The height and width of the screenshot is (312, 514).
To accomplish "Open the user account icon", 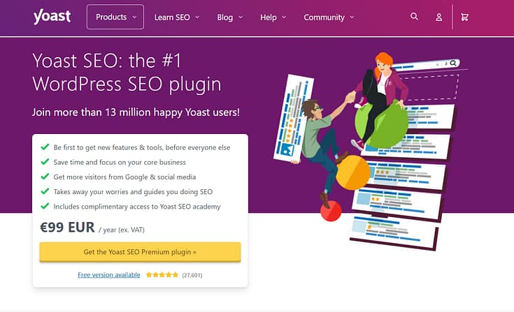I will pyautogui.click(x=438, y=17).
